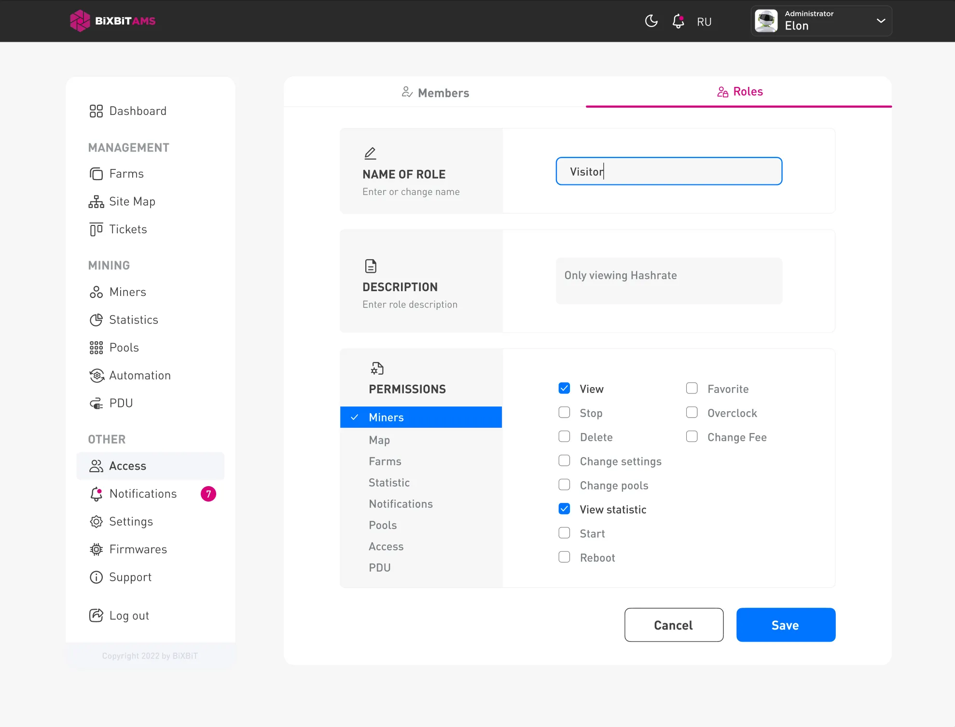955x727 pixels.
Task: Click the Elon user avatar
Action: [766, 21]
